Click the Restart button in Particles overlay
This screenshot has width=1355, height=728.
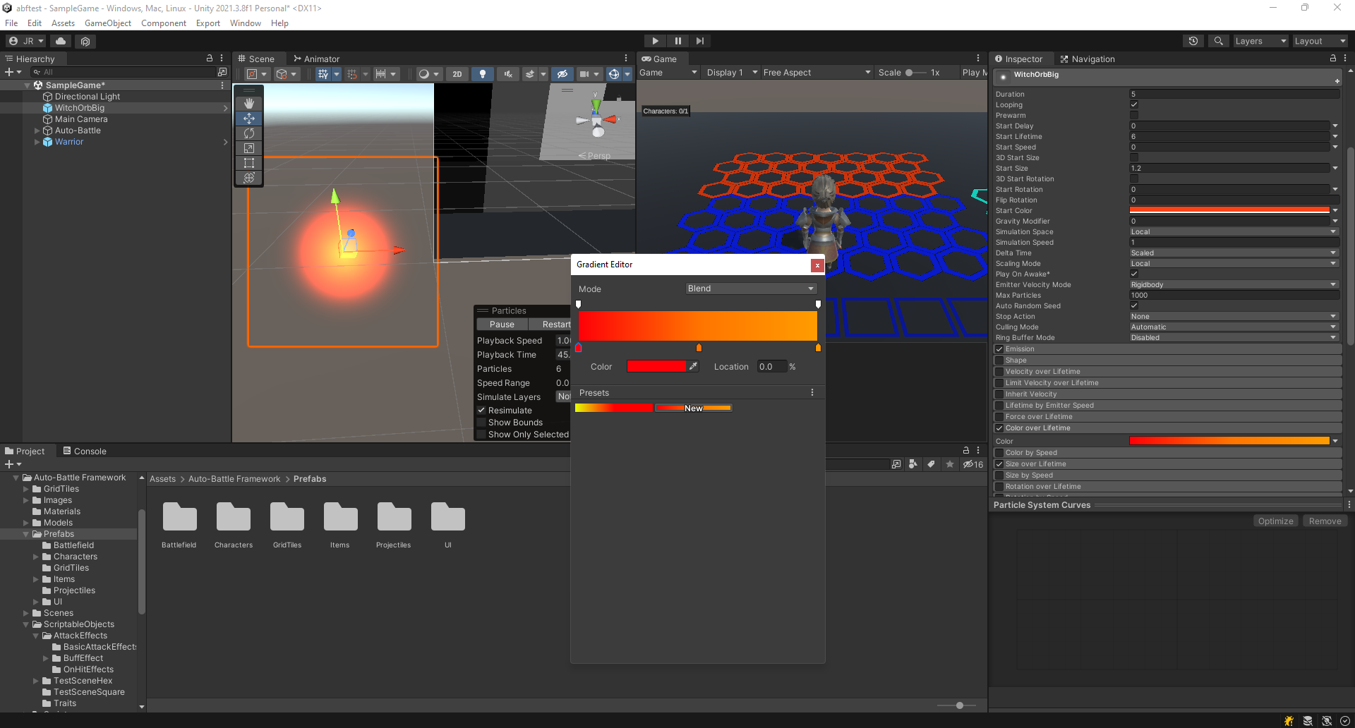coord(550,324)
